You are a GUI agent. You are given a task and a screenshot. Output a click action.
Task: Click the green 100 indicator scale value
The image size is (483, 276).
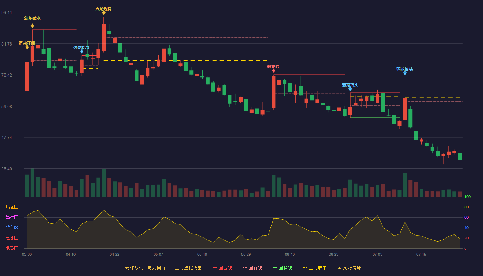(467, 197)
